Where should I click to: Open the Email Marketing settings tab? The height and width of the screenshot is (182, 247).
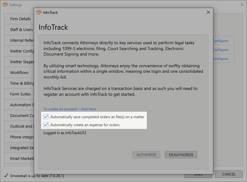pyautogui.click(x=22, y=159)
